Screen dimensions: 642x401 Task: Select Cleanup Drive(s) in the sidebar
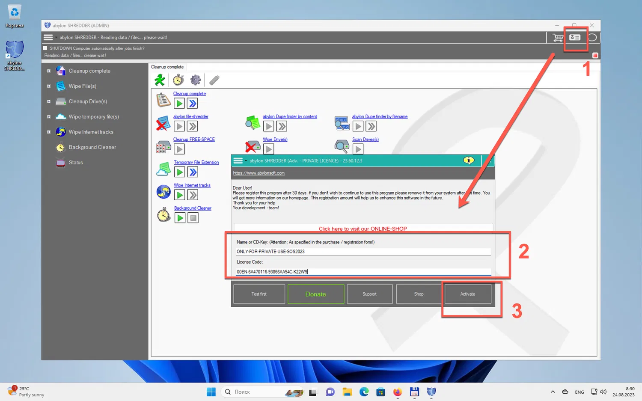(x=88, y=101)
